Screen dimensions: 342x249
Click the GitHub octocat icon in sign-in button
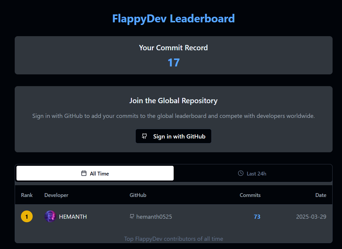coord(145,136)
